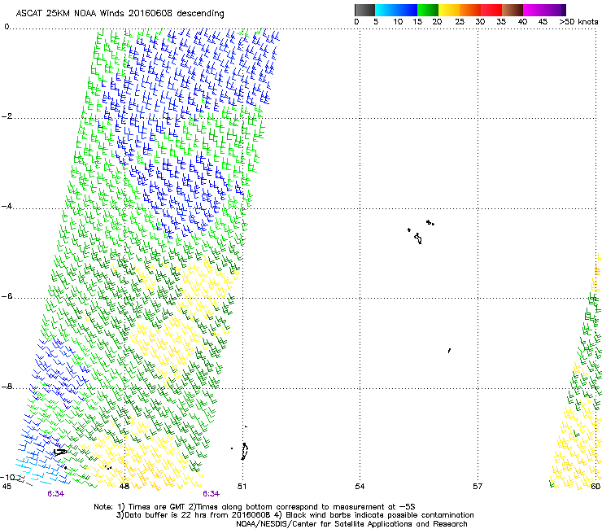Click the '35' label under the color bar
Screen dimensions: 602x529
(501, 22)
